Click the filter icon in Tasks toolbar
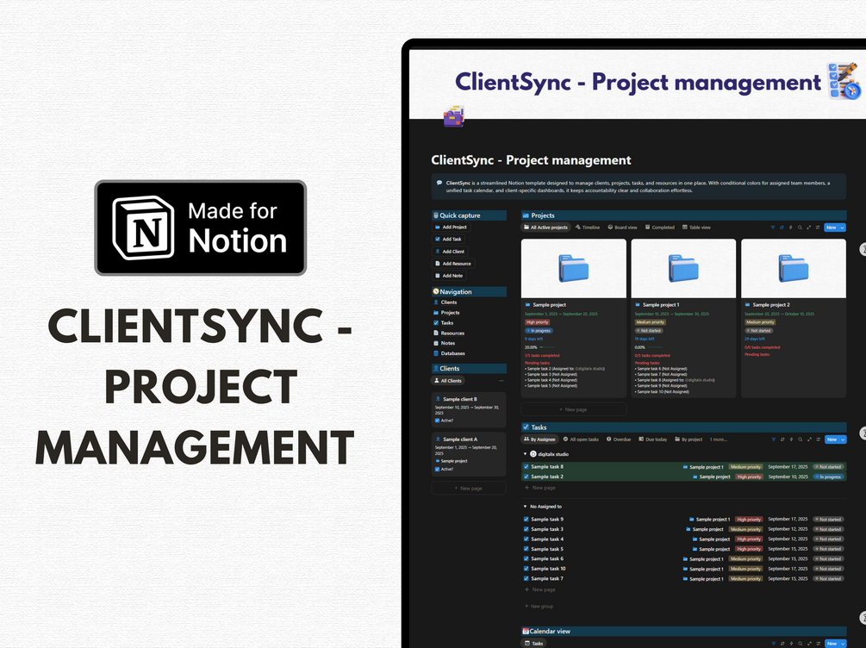Viewport: 866px width, 648px height. (773, 439)
